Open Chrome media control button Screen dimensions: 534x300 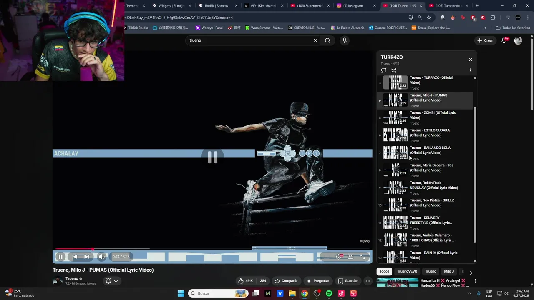click(x=508, y=17)
